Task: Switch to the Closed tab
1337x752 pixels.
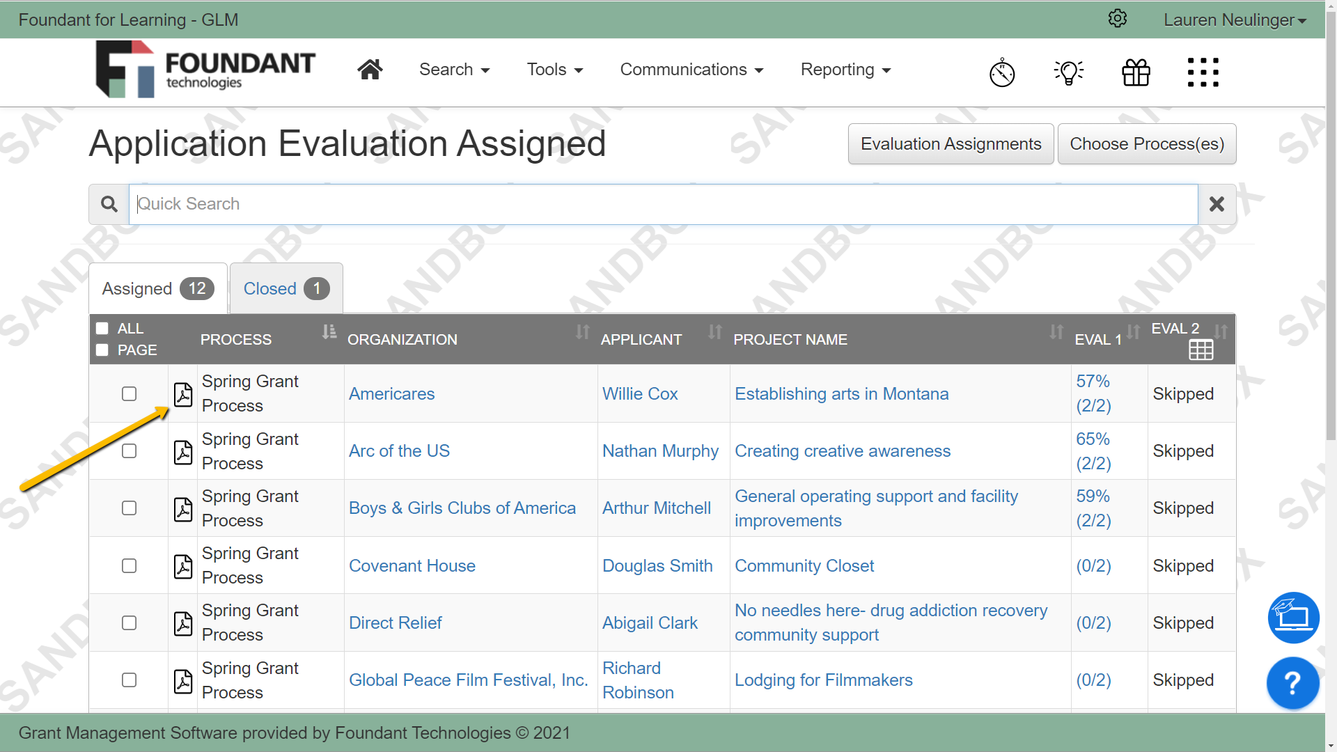Action: 286,288
